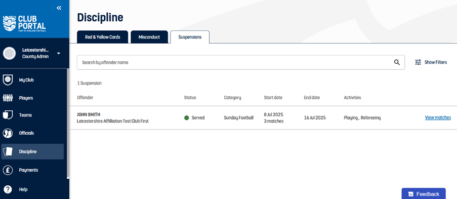Click the Offender column header

pos(85,97)
